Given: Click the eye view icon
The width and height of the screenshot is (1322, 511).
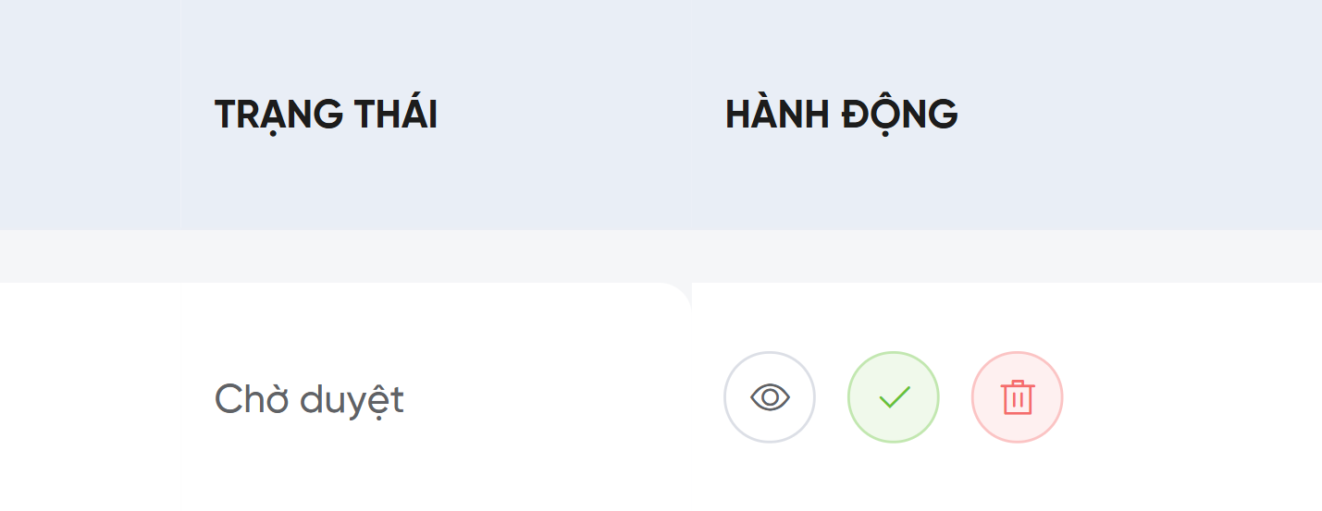Looking at the screenshot, I should click(x=770, y=397).
